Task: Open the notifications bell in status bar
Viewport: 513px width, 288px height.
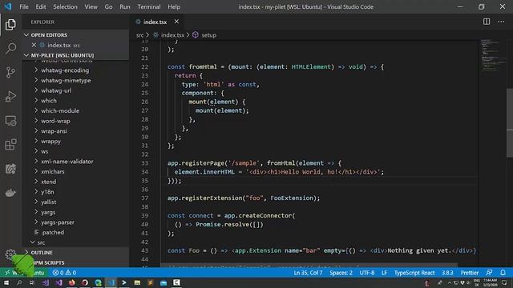Action: pos(503,273)
